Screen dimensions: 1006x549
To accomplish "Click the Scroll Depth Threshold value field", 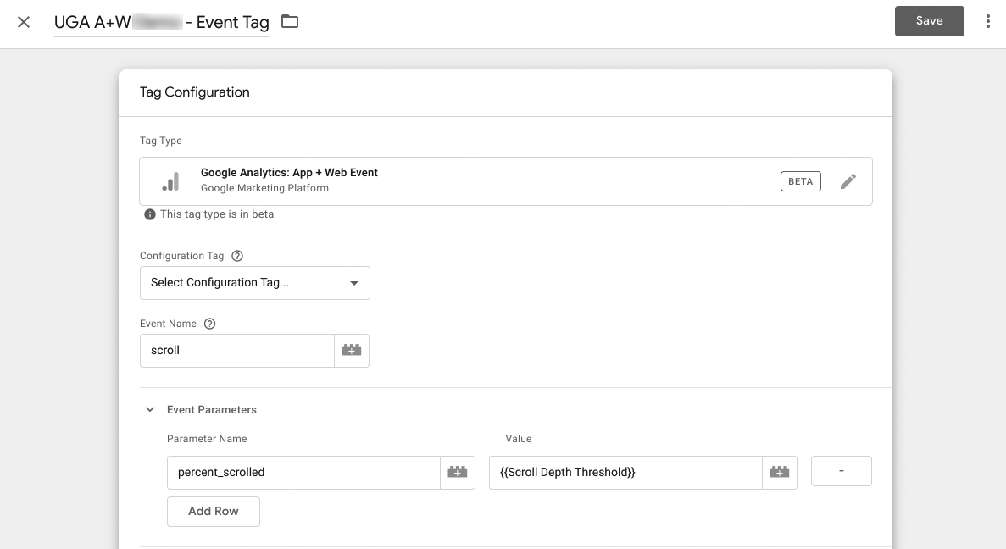I will pos(625,473).
